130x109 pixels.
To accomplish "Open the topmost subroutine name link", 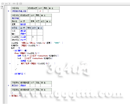I will coord(19,11).
